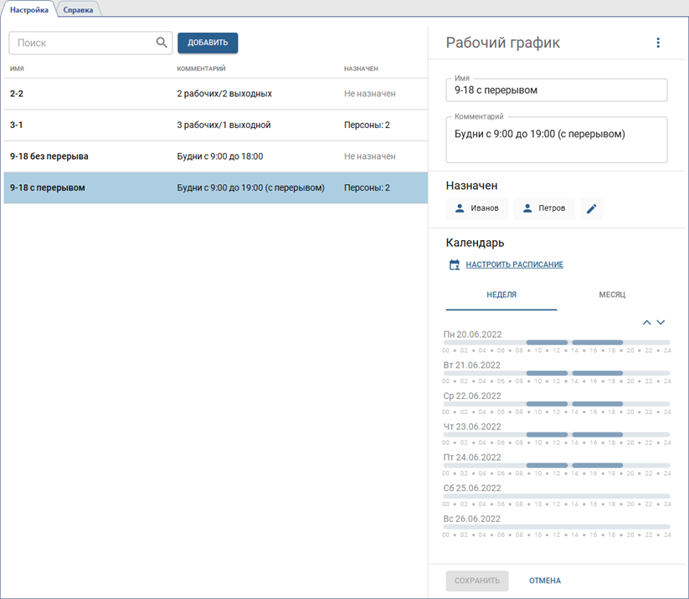
Task: Click the person icon on Петров chip
Action: point(527,208)
